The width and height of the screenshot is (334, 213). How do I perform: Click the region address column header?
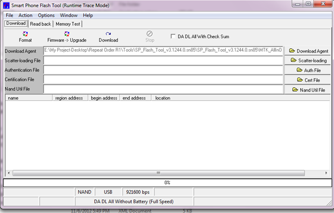pos(70,98)
